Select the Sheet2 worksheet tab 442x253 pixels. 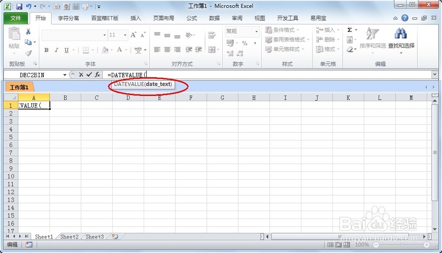point(69,237)
